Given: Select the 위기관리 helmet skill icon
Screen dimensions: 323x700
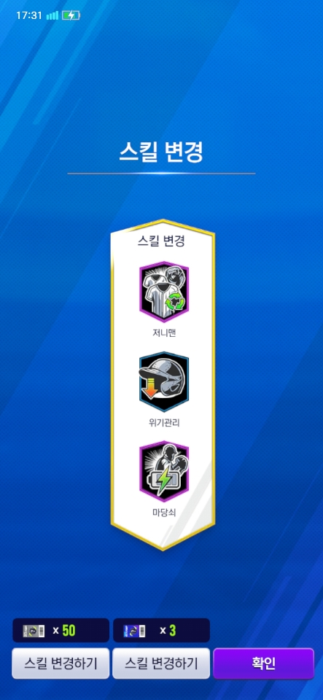Looking at the screenshot, I should click(x=164, y=383).
